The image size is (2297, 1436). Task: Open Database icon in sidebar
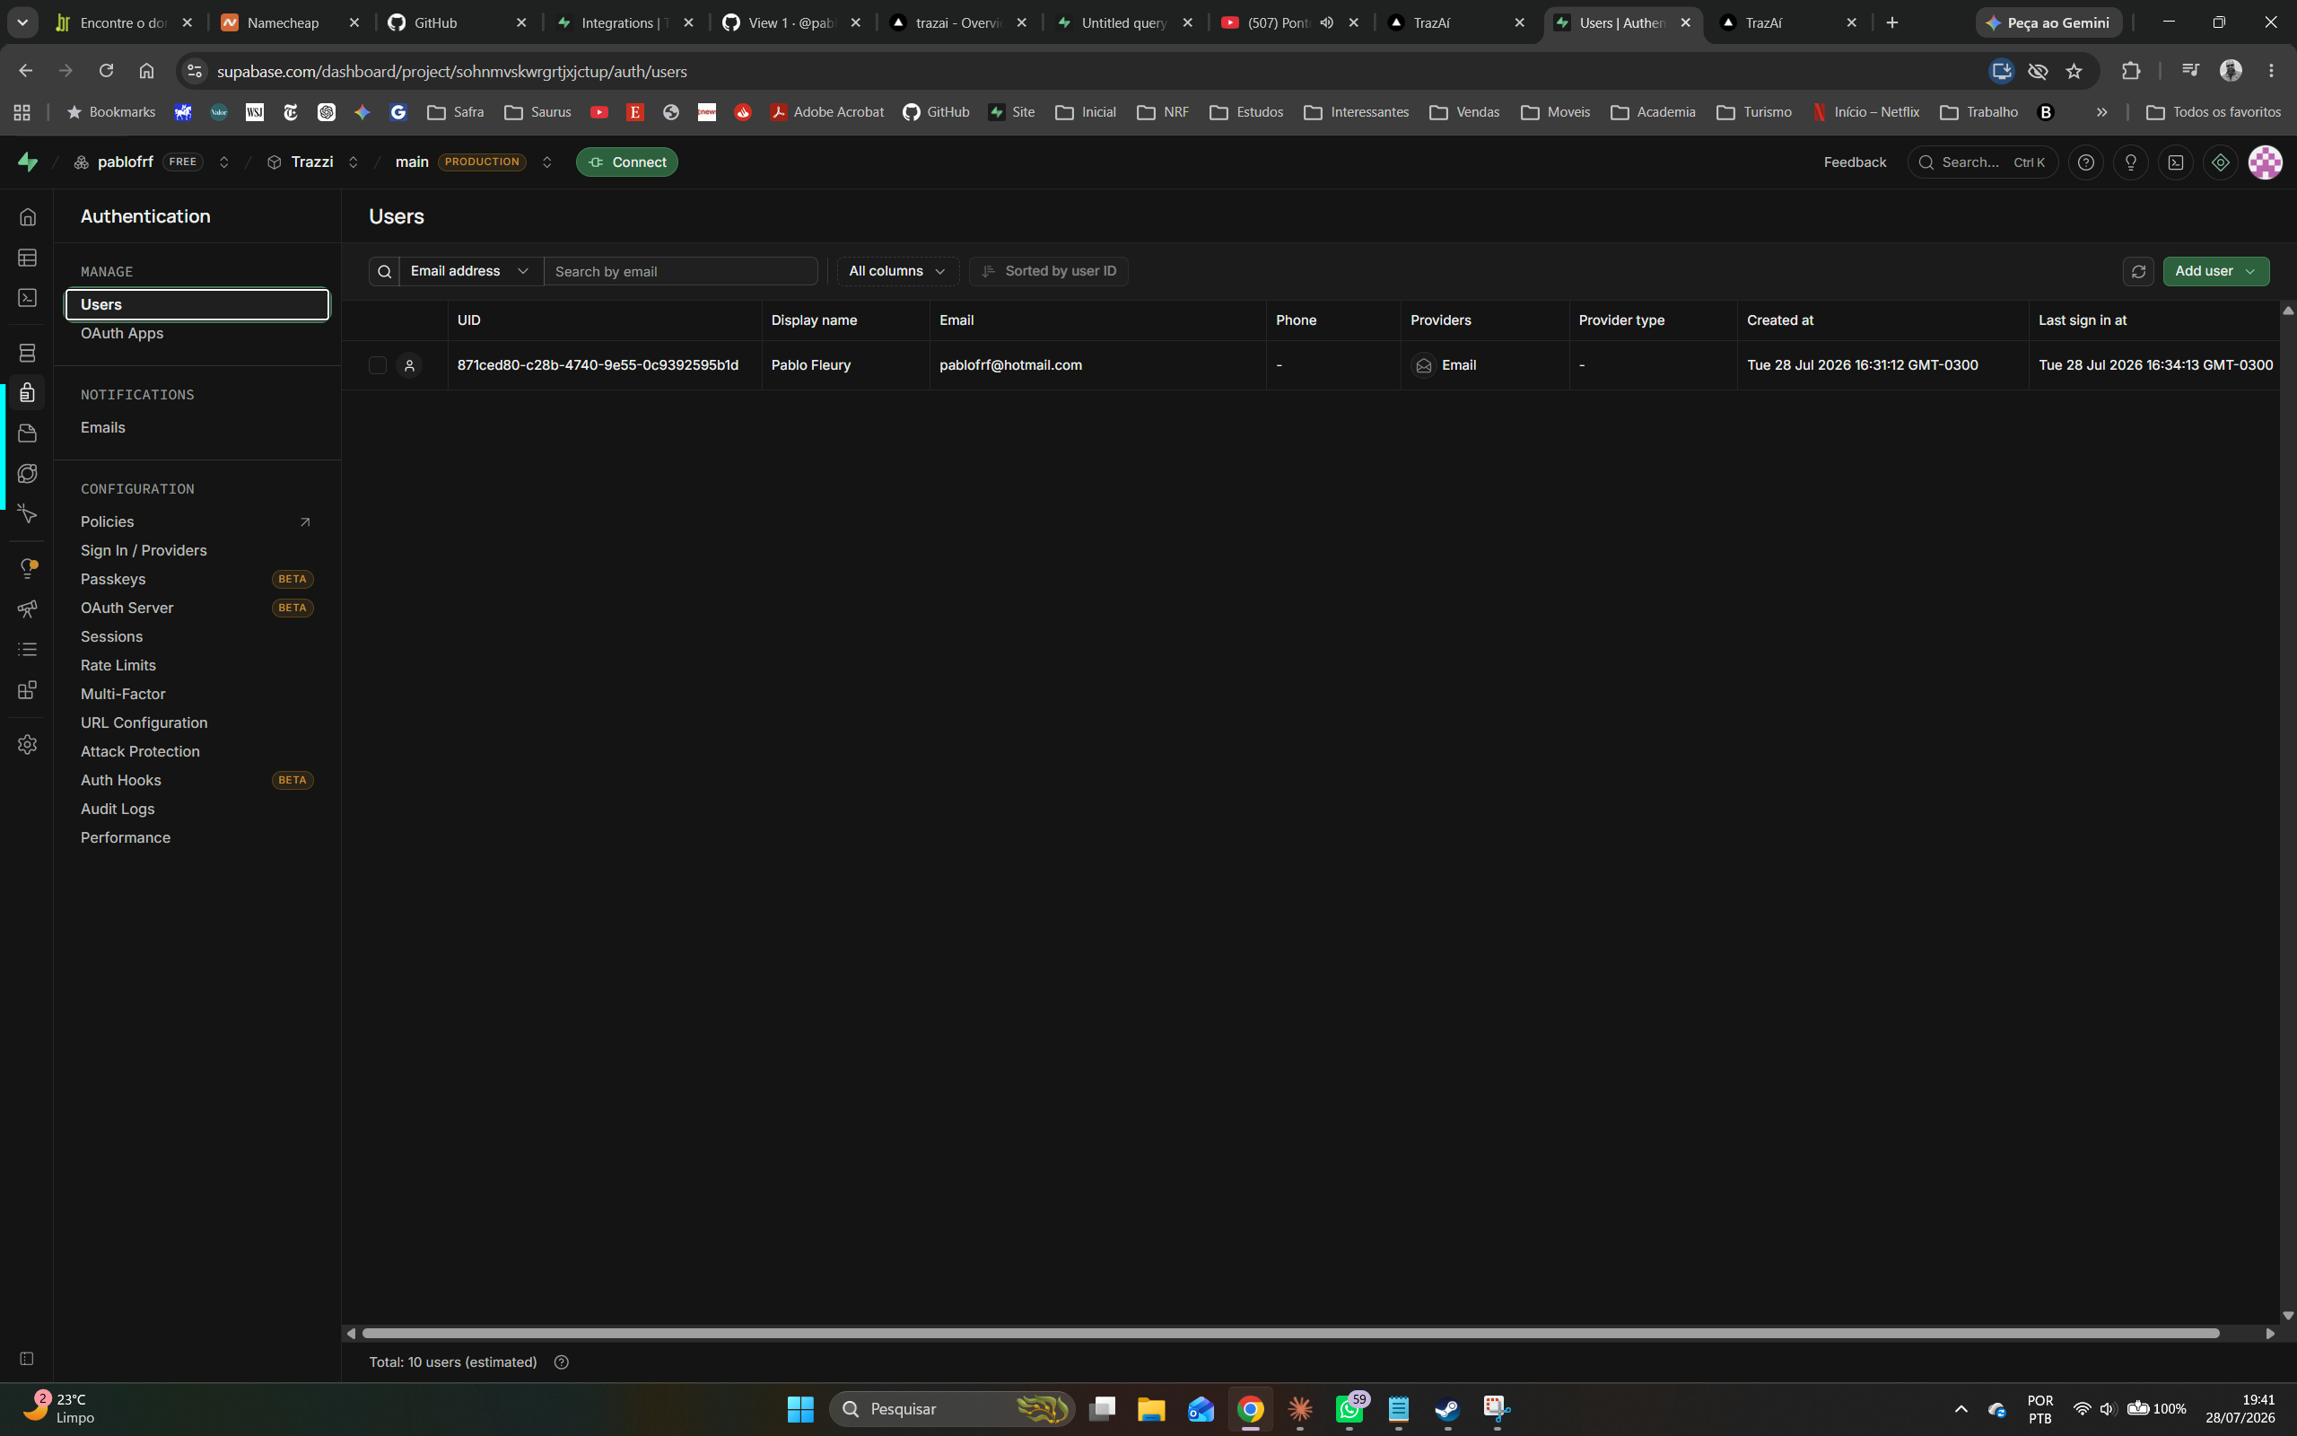pos(28,353)
